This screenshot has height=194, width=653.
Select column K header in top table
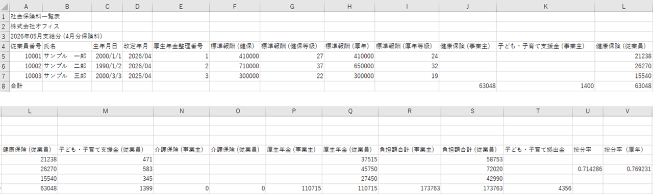tap(545, 6)
